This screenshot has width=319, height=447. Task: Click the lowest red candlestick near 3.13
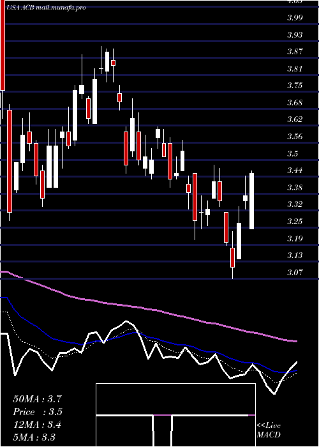(x=233, y=258)
